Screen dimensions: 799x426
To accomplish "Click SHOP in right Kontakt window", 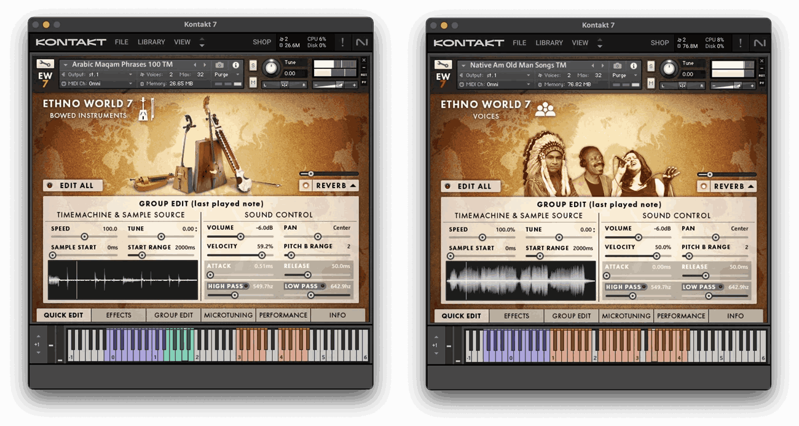I will [659, 43].
